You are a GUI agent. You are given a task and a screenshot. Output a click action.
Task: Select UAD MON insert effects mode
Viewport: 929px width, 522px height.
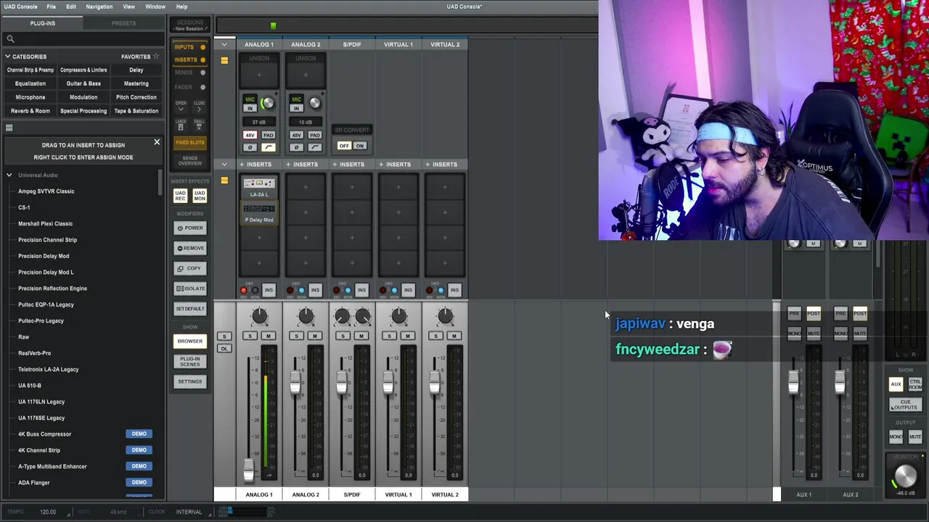pyautogui.click(x=200, y=196)
